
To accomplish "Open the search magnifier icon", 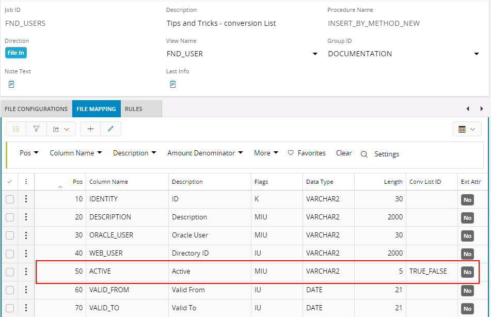I will 364,153.
